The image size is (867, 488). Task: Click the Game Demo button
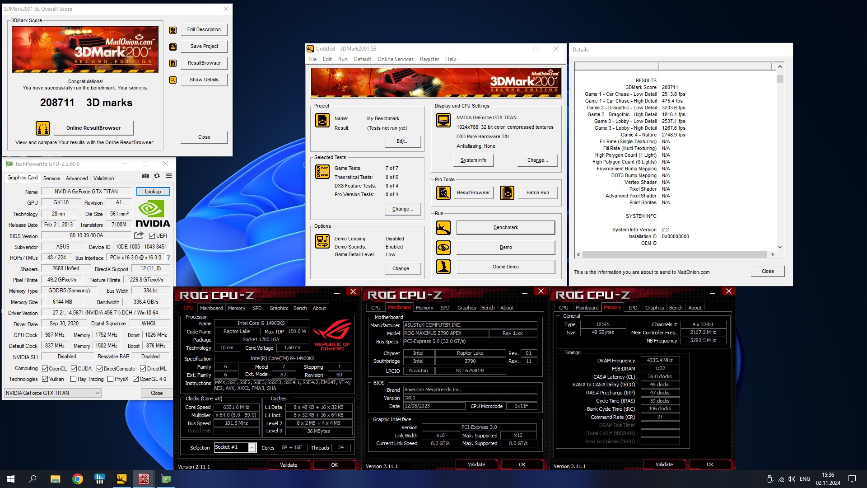(506, 267)
